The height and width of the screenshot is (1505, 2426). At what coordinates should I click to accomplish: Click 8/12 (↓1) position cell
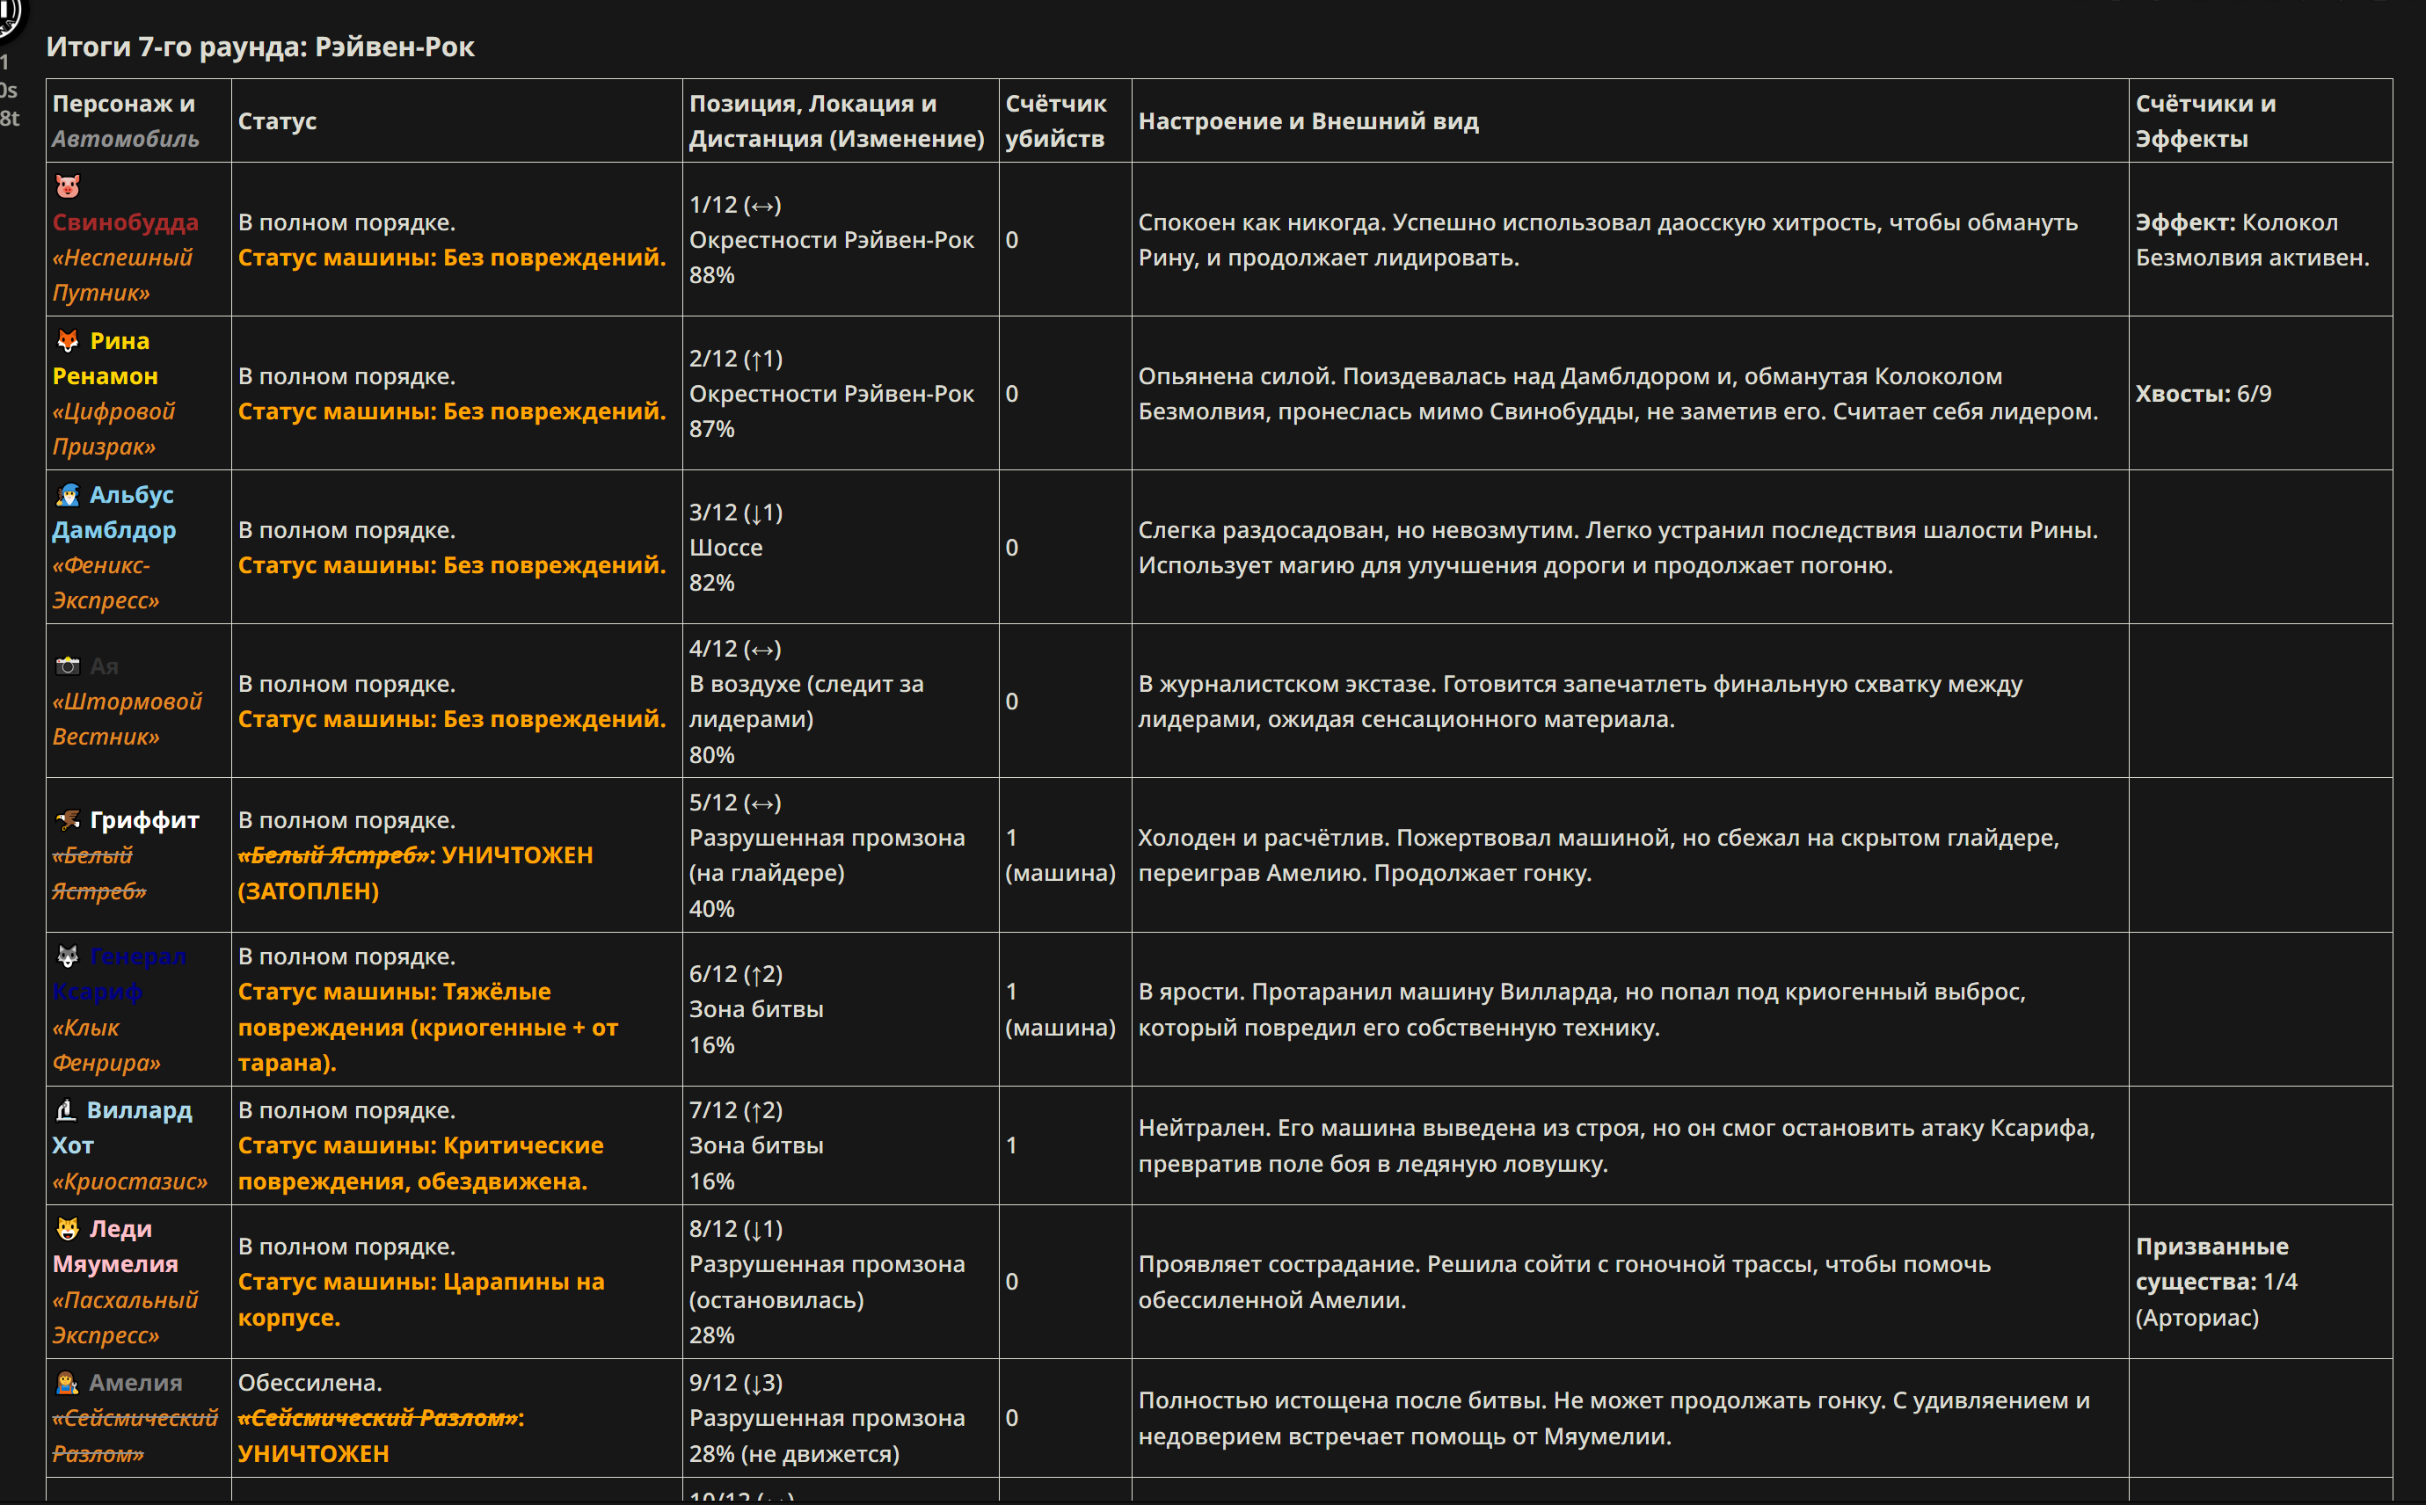click(x=737, y=1228)
